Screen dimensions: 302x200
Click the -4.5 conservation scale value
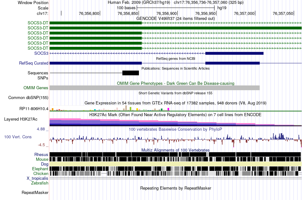click(41, 145)
